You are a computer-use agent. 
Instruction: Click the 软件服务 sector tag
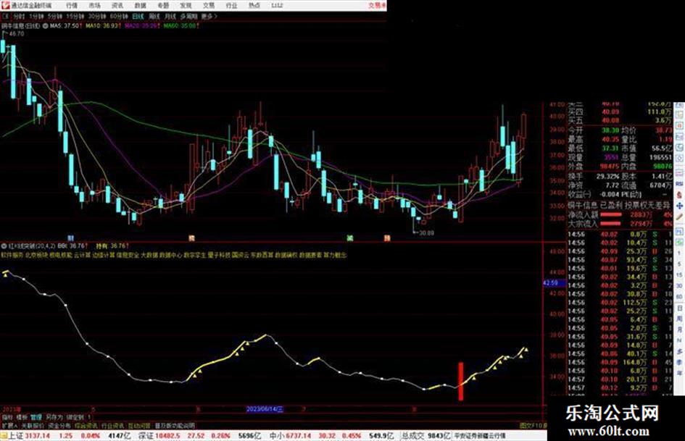(12, 255)
